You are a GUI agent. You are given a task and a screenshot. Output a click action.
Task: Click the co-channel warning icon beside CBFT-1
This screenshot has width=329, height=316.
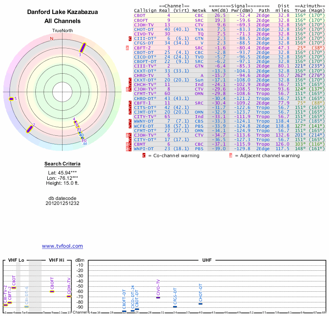[130, 102]
